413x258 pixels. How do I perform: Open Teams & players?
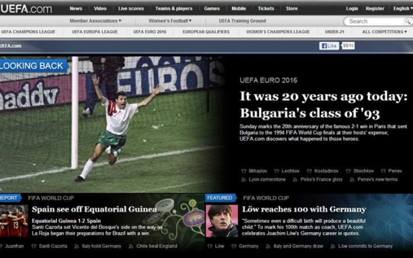tap(174, 8)
